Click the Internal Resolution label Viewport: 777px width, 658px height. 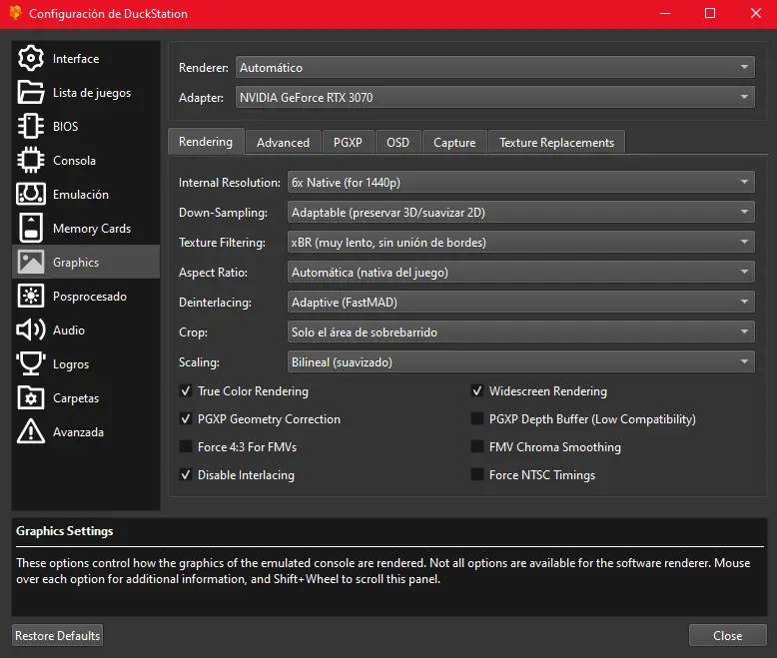click(x=230, y=183)
